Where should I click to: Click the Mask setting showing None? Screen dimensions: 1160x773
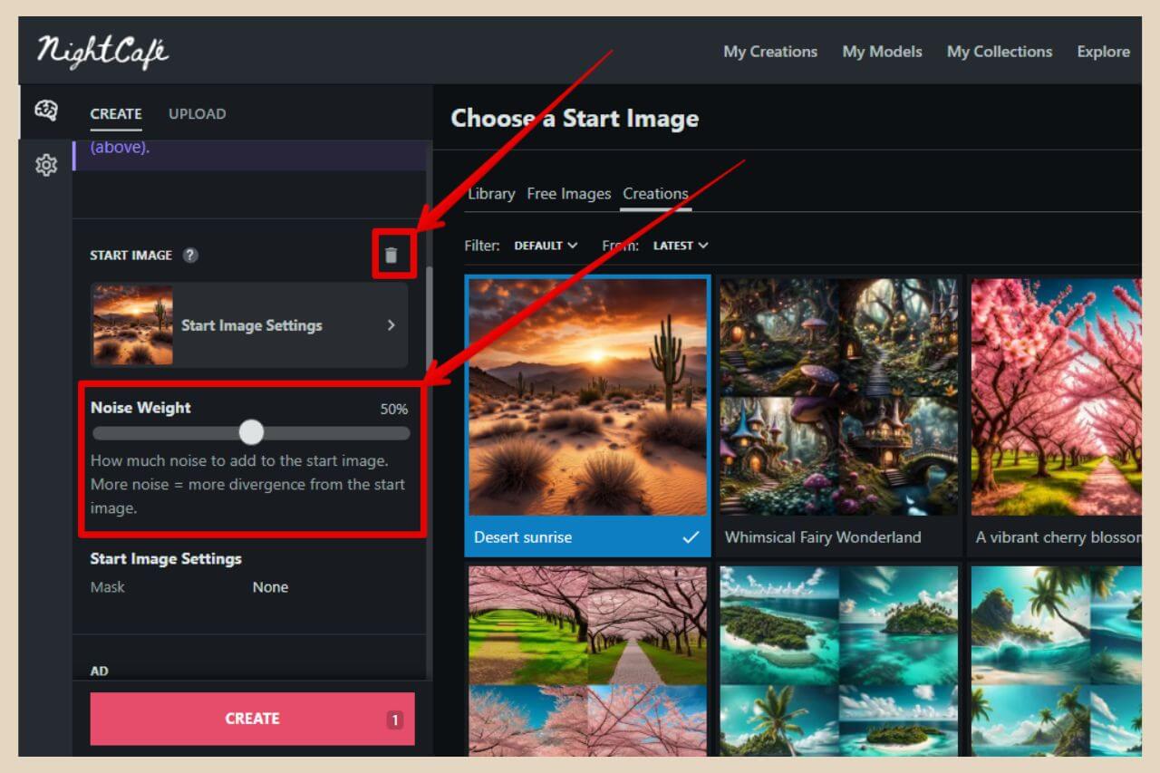click(270, 586)
